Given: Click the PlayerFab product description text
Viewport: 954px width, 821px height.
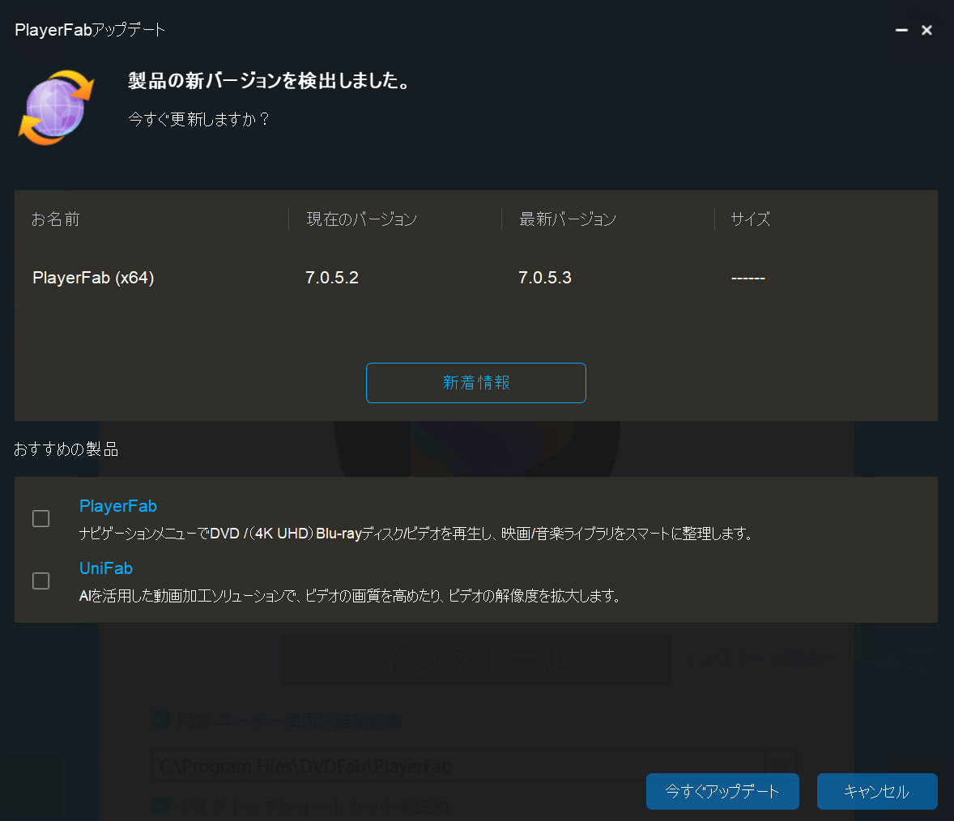Looking at the screenshot, I should tap(416, 534).
